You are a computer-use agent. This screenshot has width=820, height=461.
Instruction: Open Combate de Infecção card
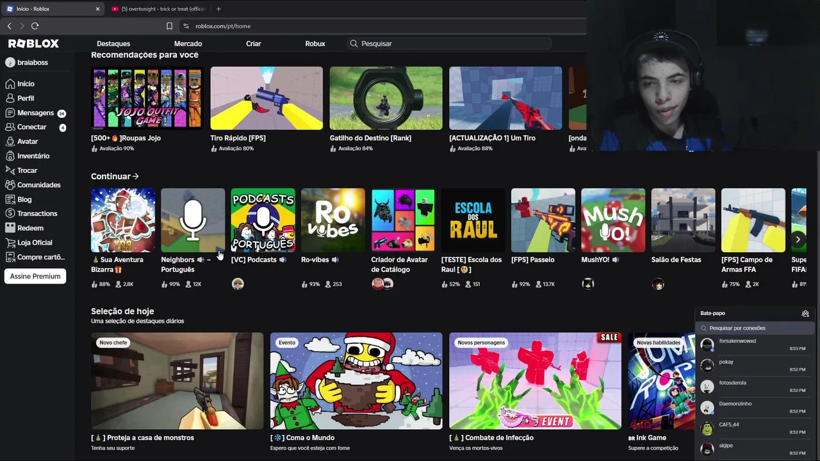pos(535,381)
